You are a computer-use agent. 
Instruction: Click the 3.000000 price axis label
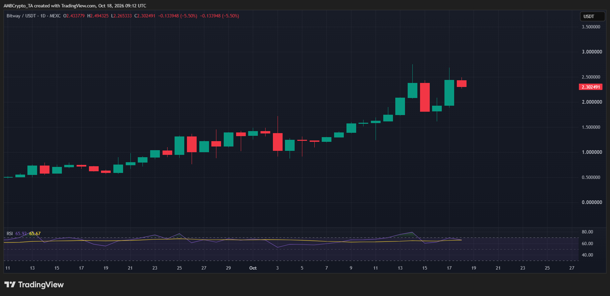(x=592, y=52)
